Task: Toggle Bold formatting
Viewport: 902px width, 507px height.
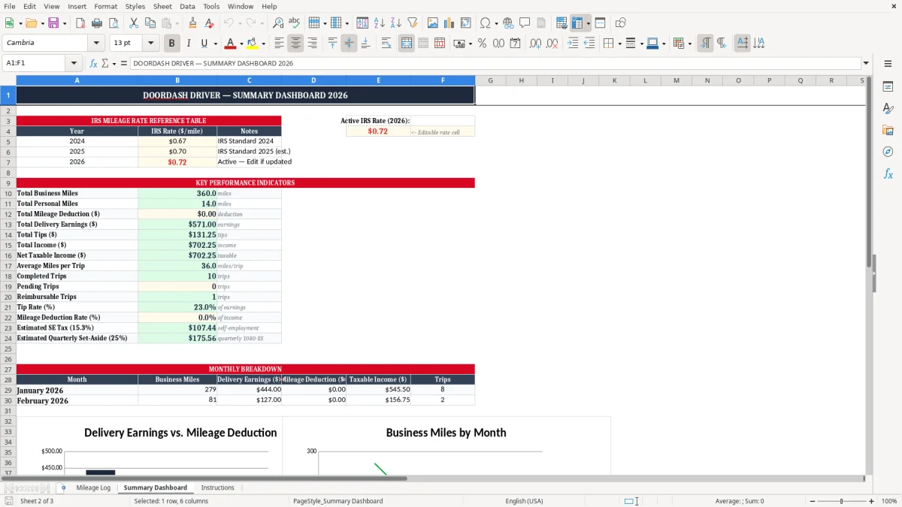Action: point(172,44)
